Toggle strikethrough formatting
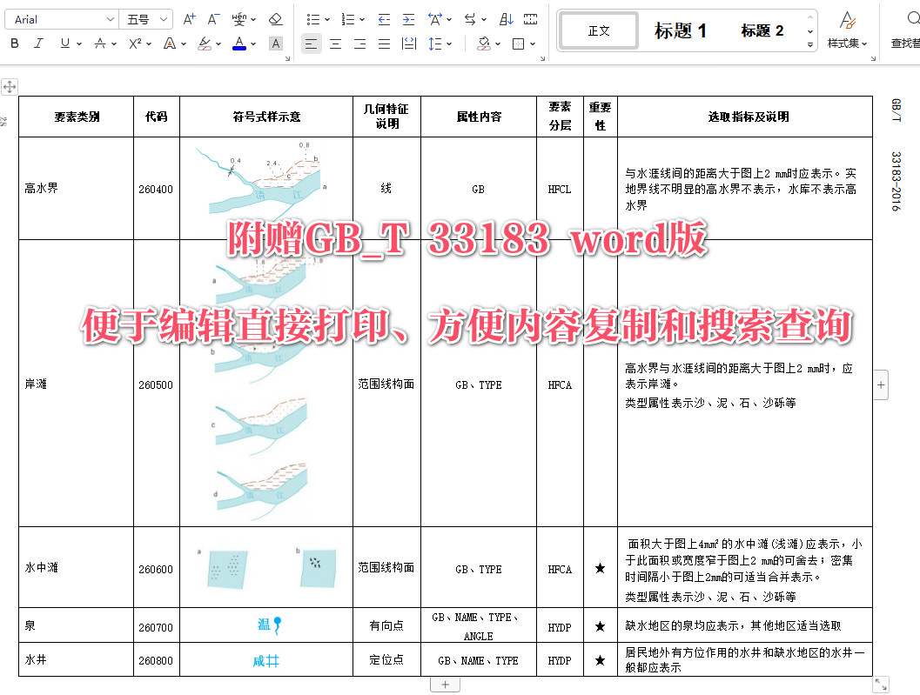Image resolution: width=920 pixels, height=695 pixels. [99, 43]
